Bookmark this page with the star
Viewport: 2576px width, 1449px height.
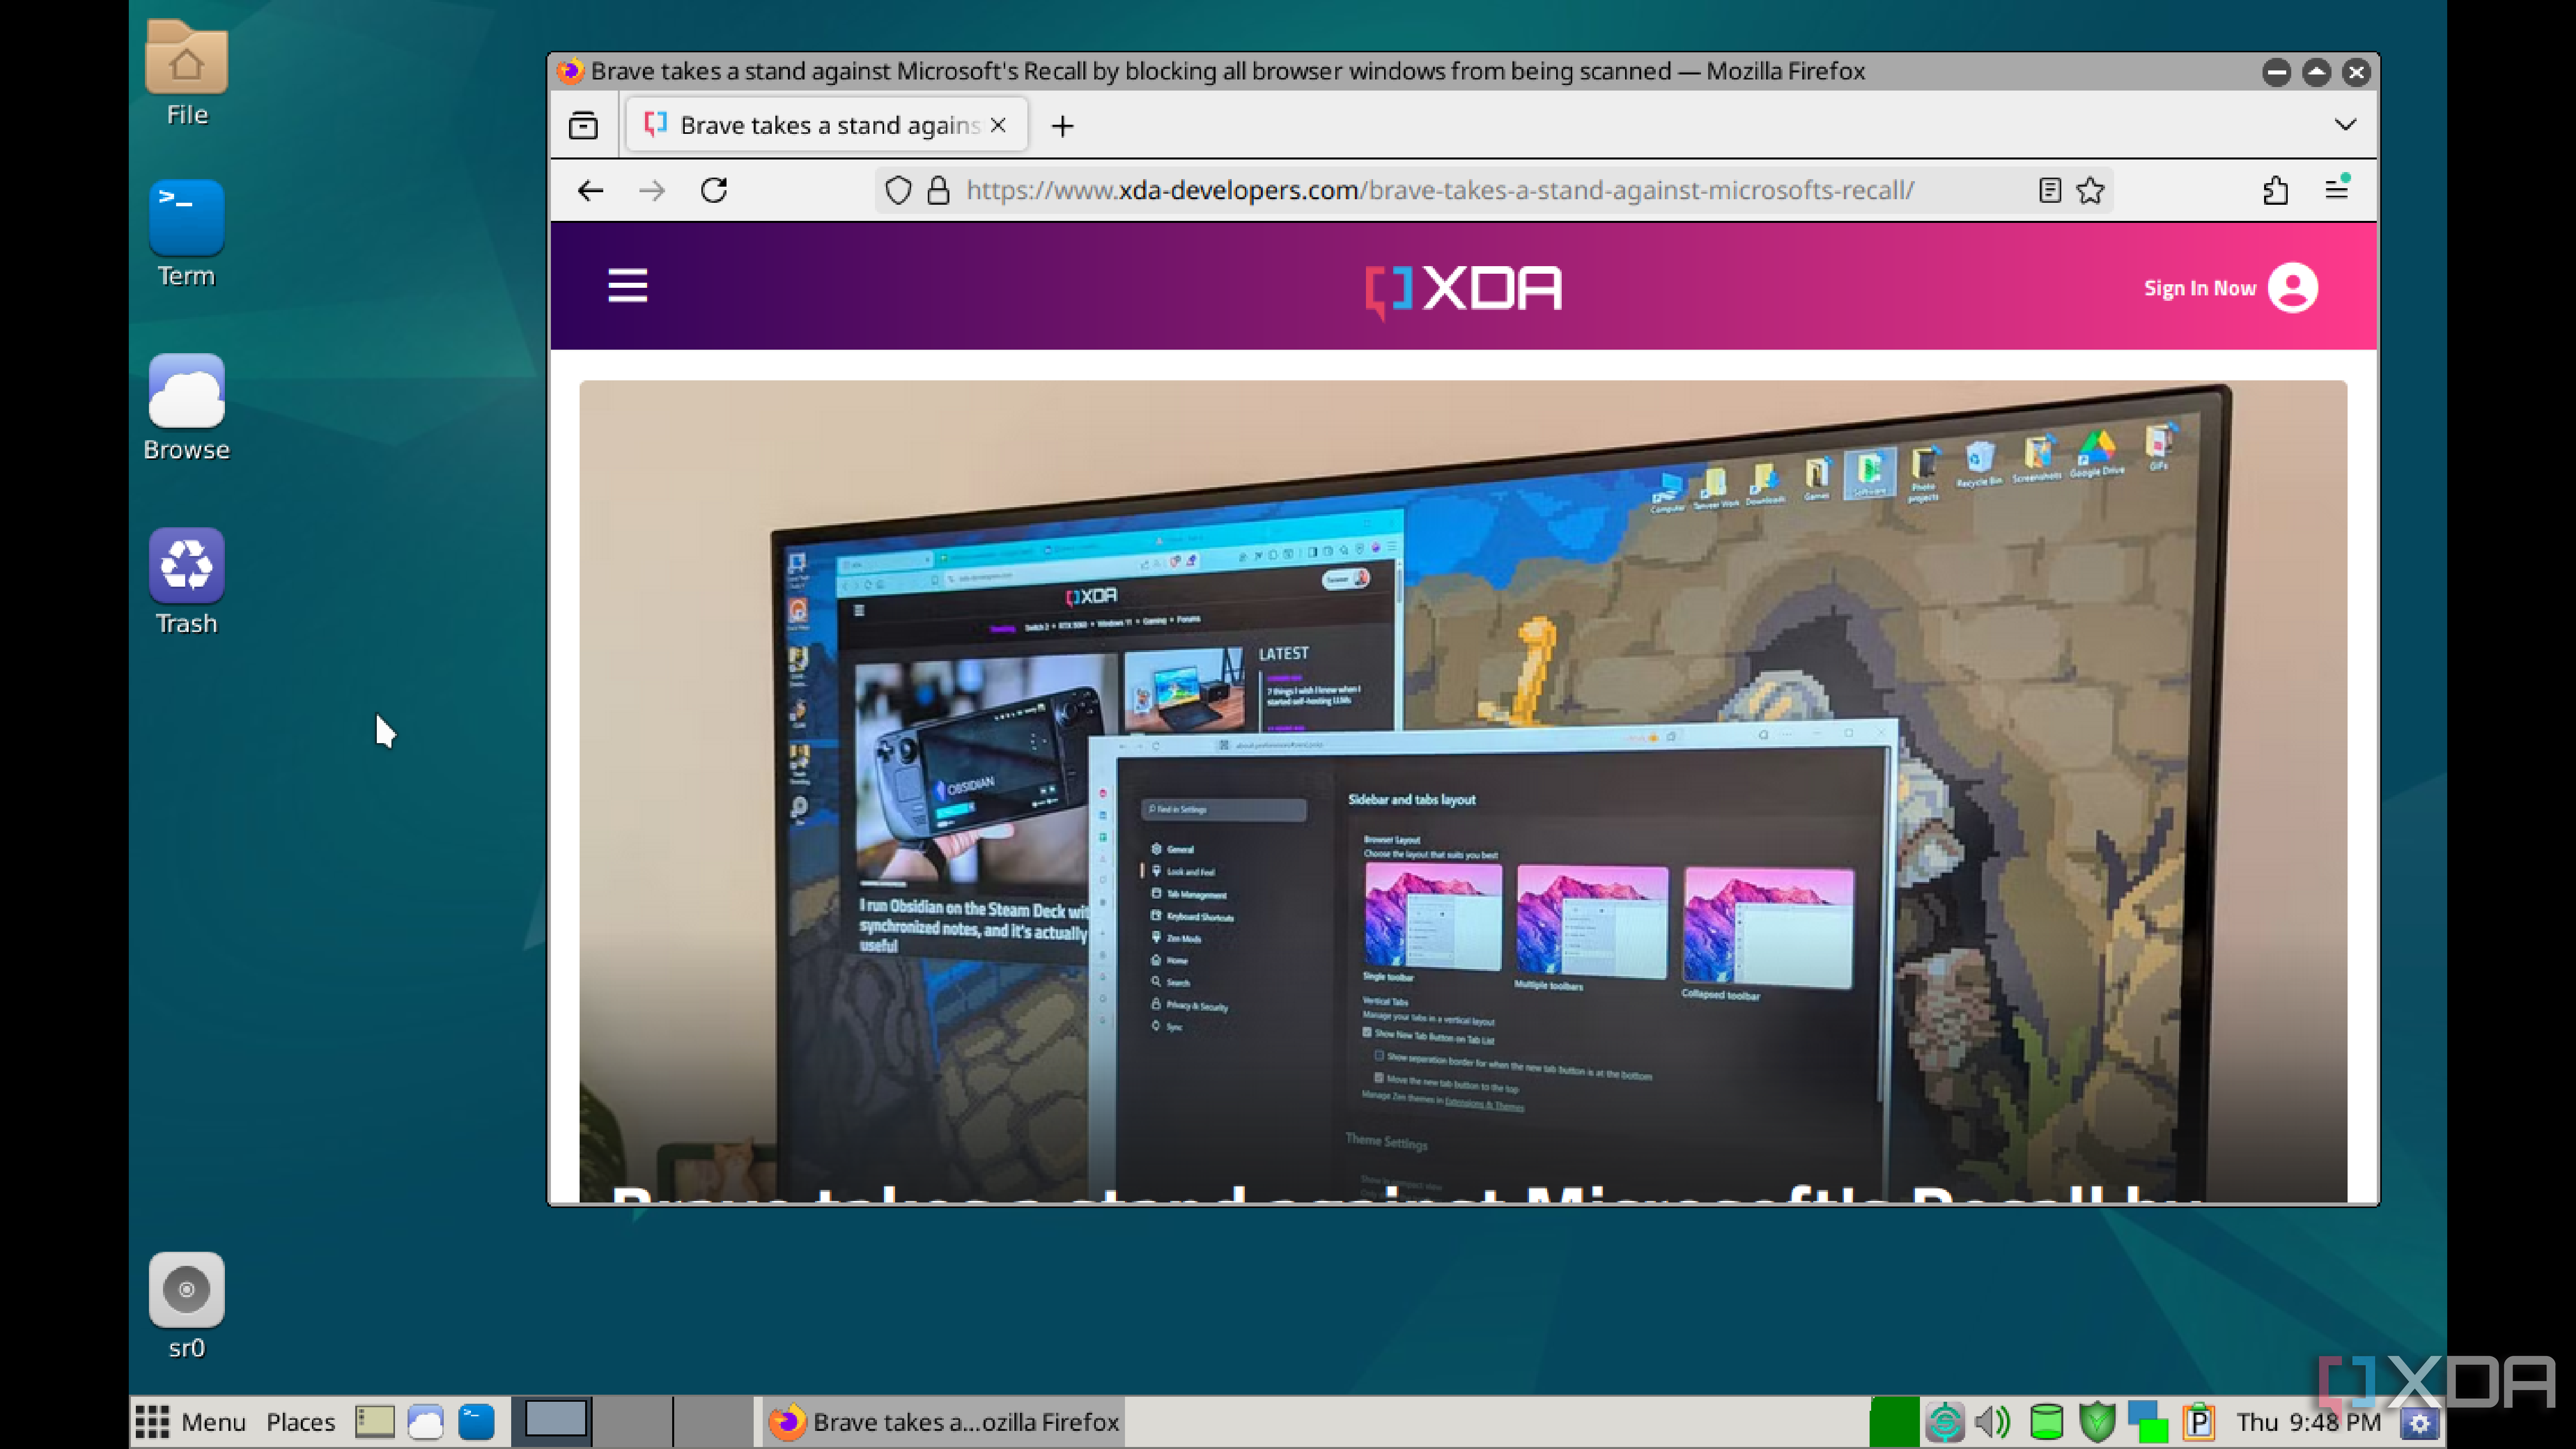(x=2091, y=190)
